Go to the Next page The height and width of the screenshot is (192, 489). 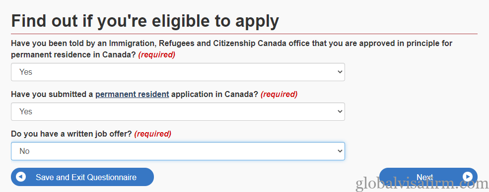pyautogui.click(x=428, y=177)
